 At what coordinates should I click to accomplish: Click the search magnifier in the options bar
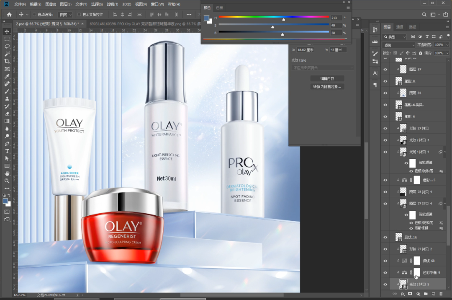424,14
